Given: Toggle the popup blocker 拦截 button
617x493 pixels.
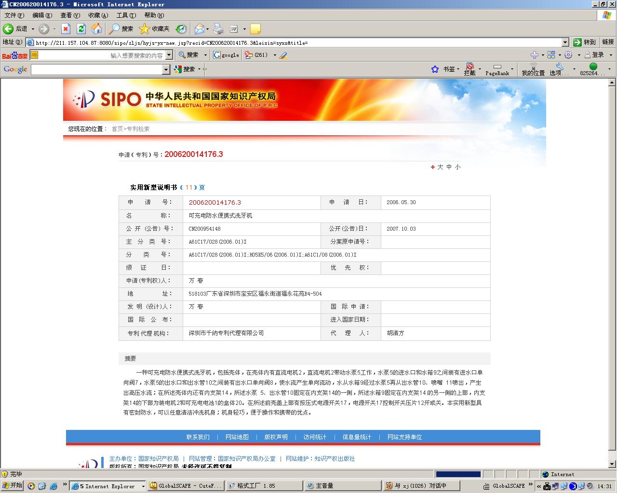Looking at the screenshot, I should (469, 69).
